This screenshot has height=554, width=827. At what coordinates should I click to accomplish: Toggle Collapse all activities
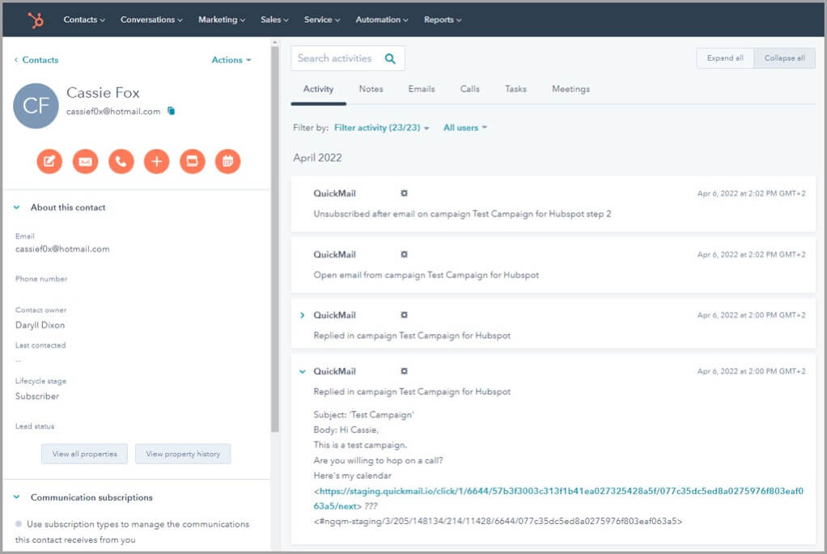(x=784, y=58)
